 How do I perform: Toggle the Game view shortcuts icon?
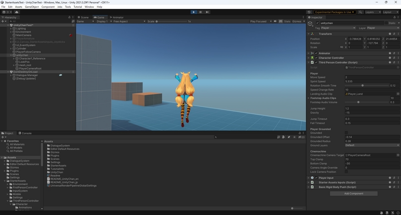[x=280, y=21]
